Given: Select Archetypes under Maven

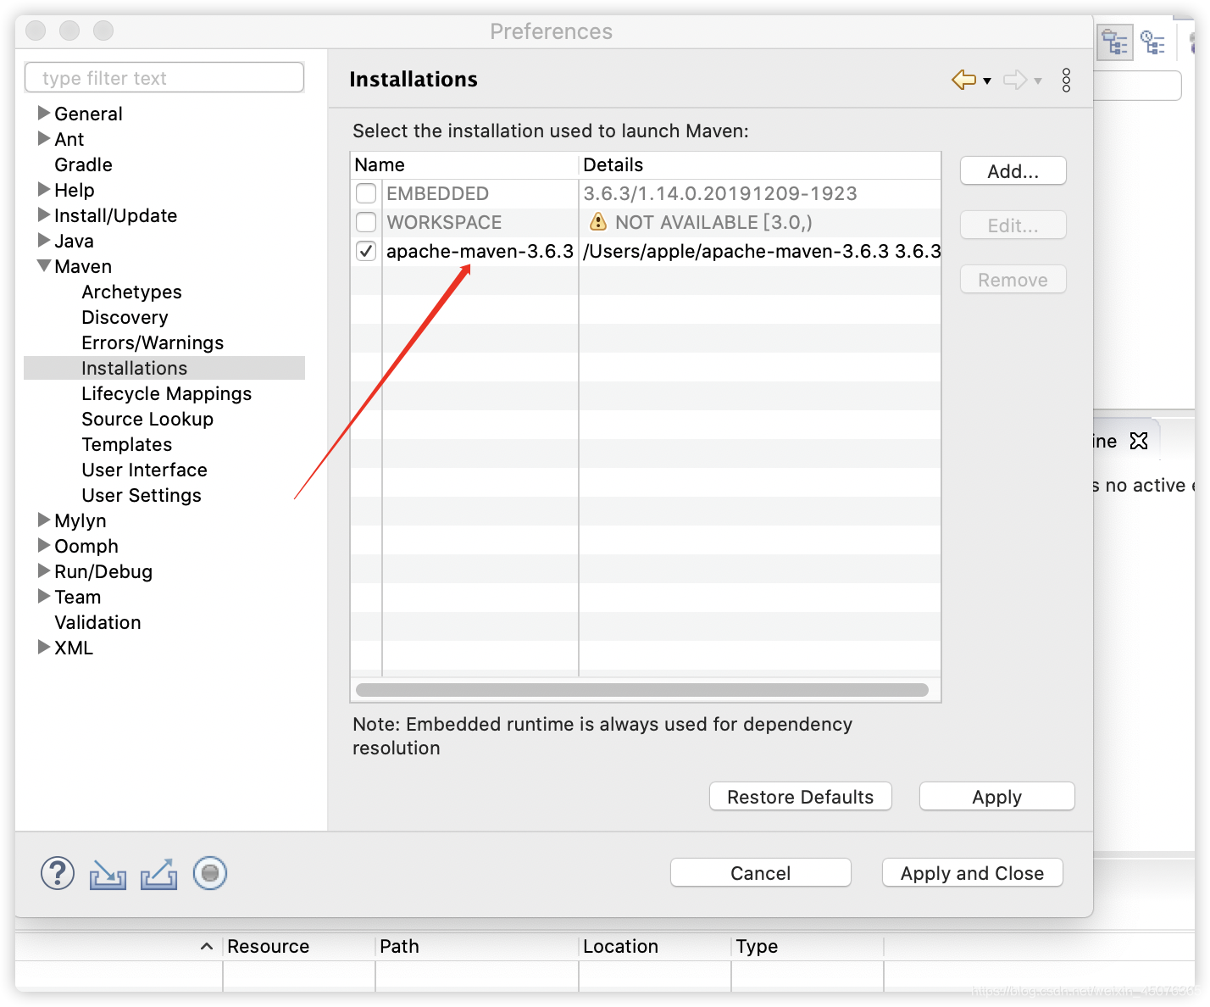Looking at the screenshot, I should coord(131,292).
